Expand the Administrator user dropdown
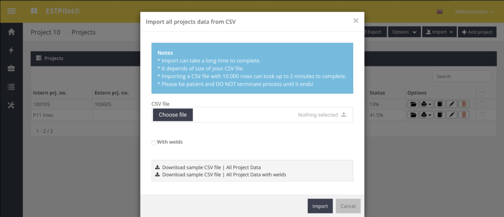The width and height of the screenshot is (504, 217). [x=474, y=11]
